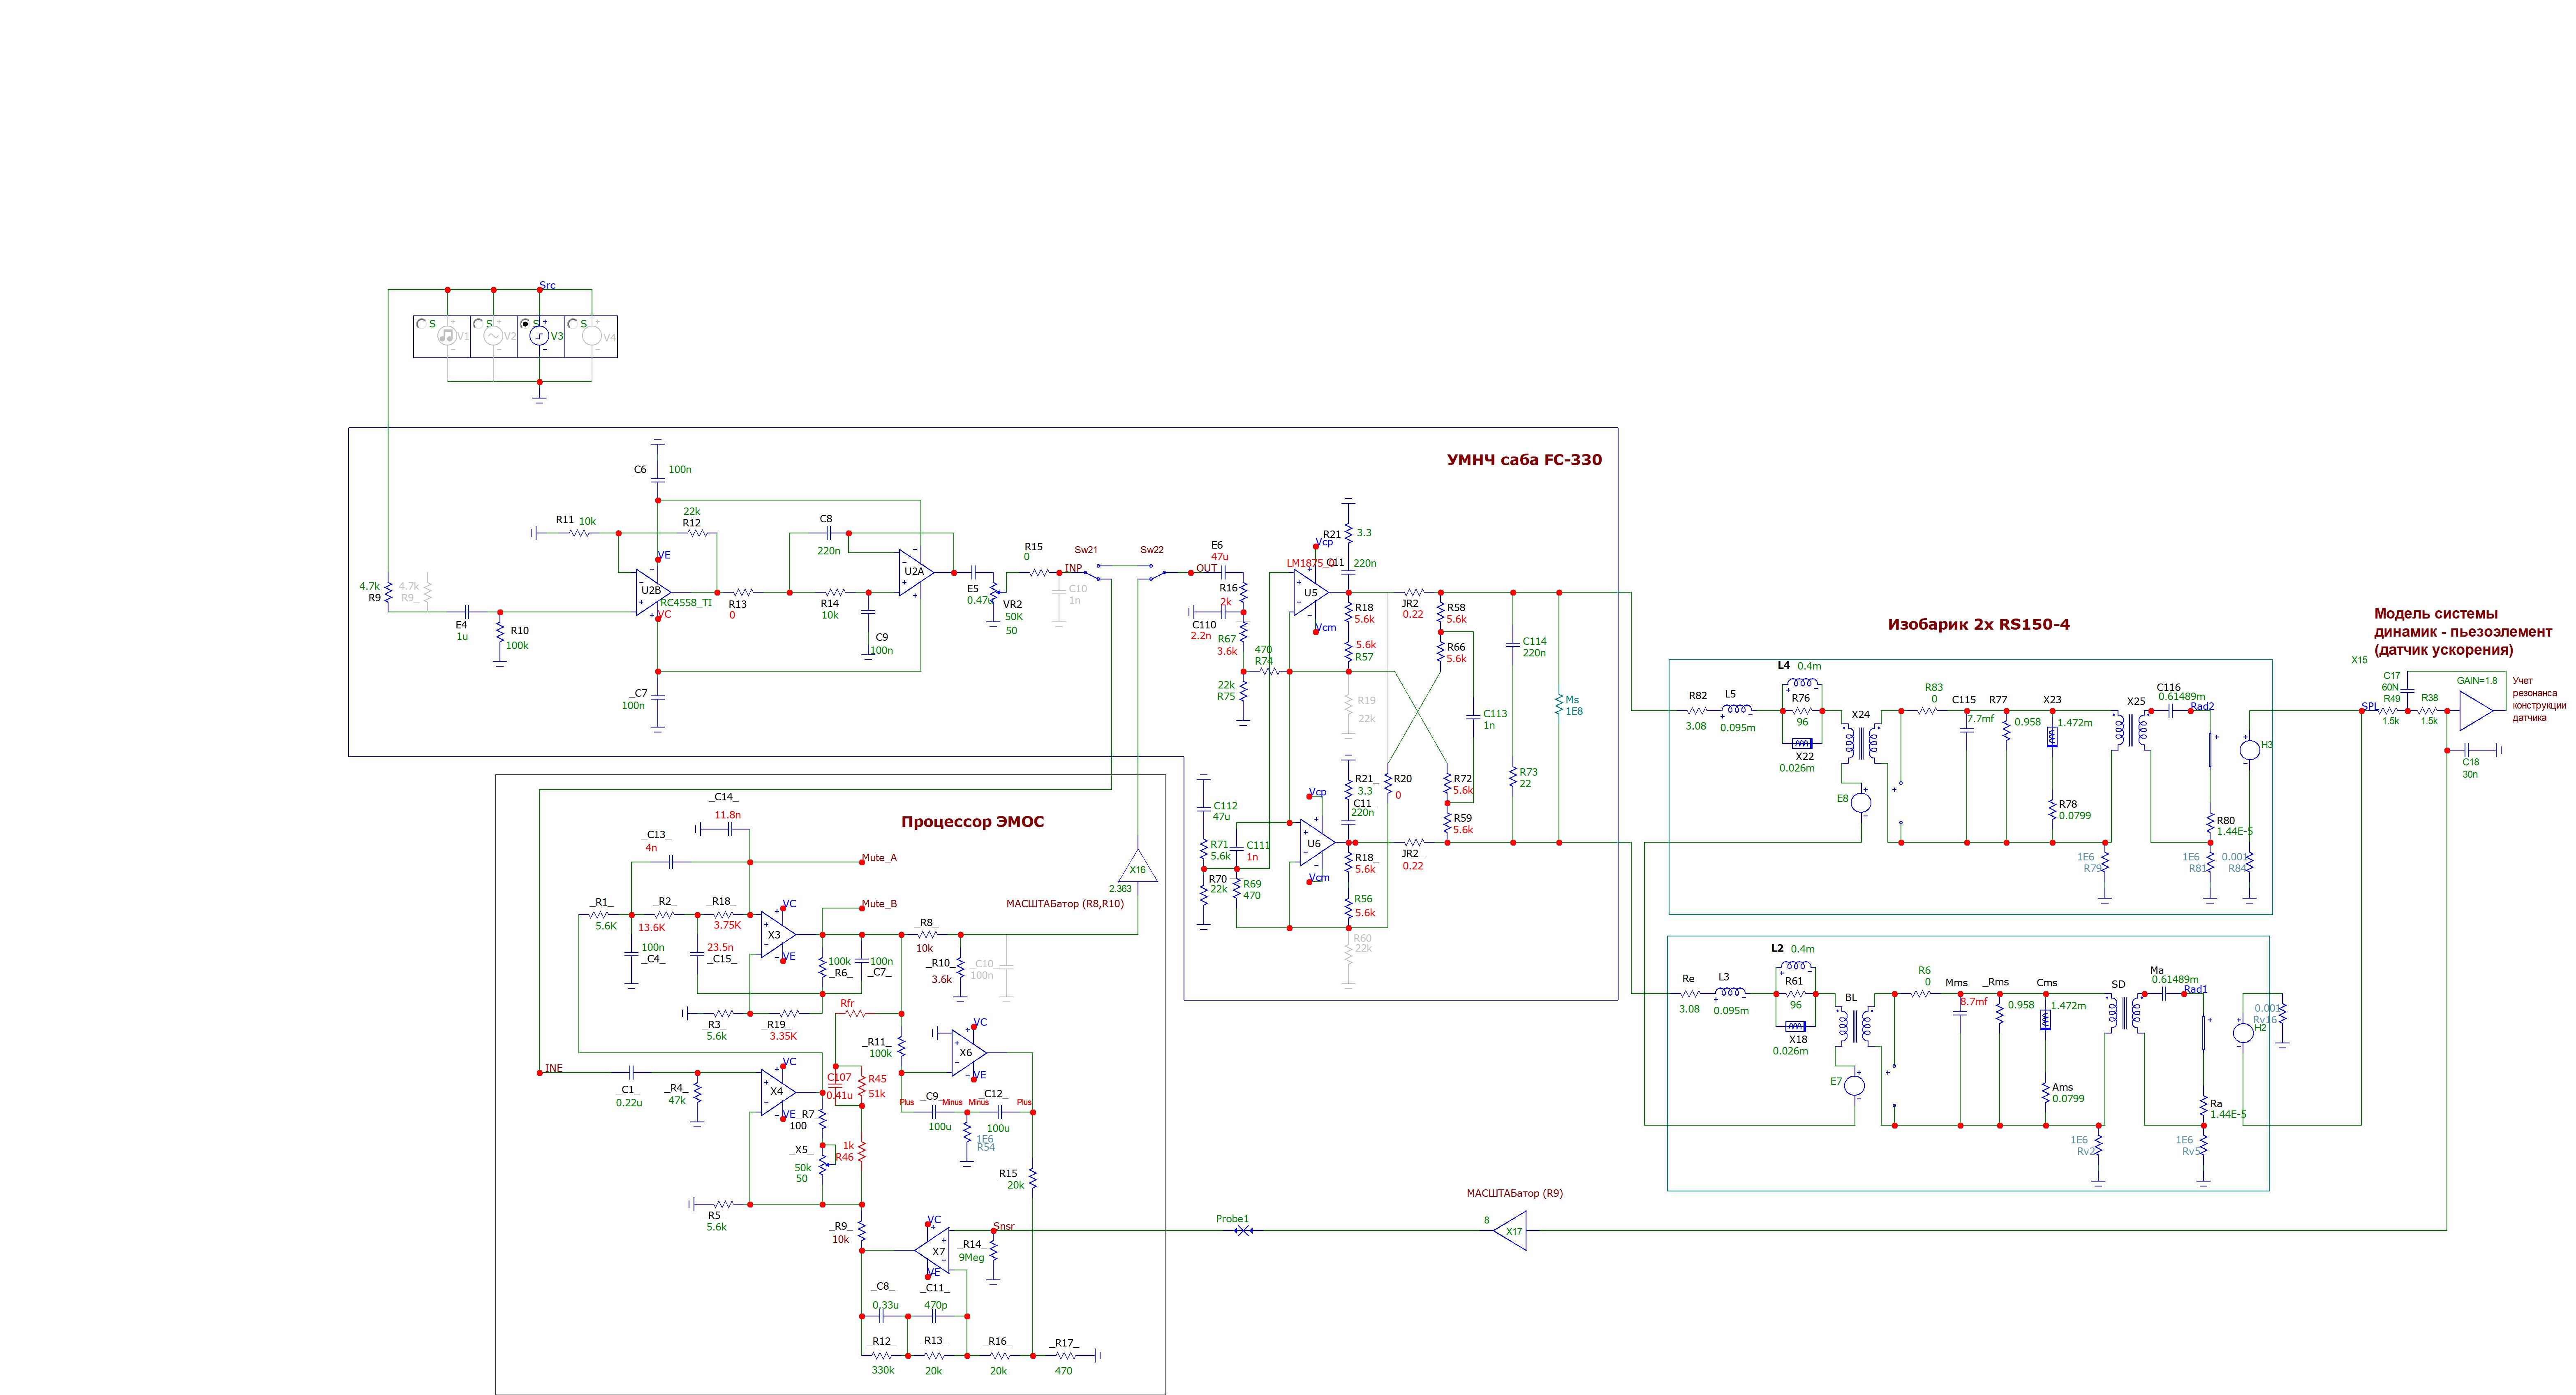2576x1395 pixels.
Task: Click the Ms 1E8 resistor
Action: pos(1559,705)
